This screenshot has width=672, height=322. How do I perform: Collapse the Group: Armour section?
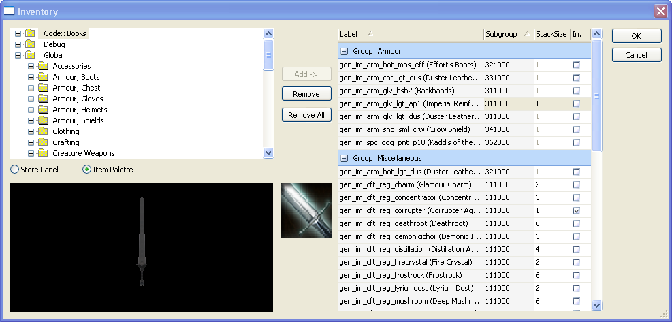345,51
